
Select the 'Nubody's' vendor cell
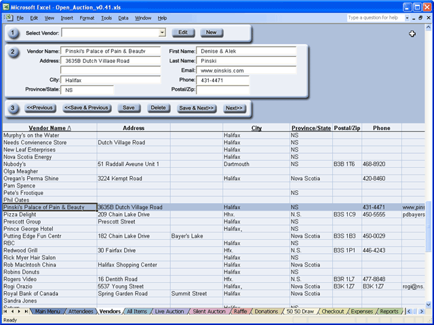(x=50, y=164)
